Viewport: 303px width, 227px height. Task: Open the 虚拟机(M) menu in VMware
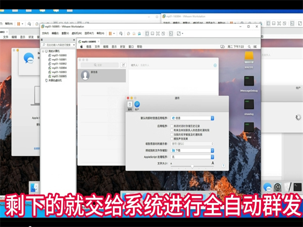[77, 33]
